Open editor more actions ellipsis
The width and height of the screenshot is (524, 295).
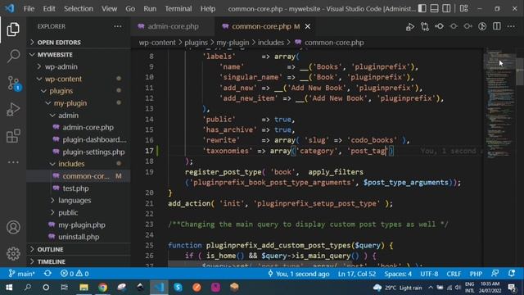click(x=511, y=26)
